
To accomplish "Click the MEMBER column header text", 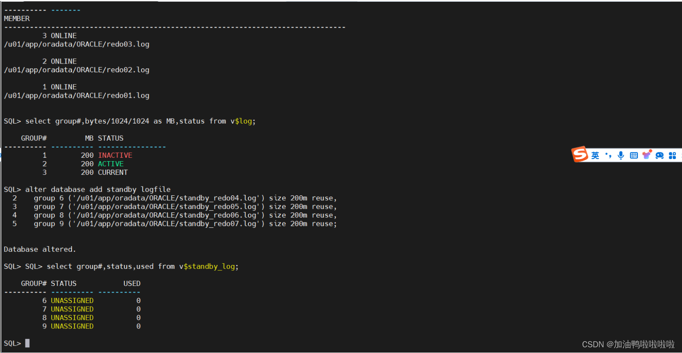I will pos(17,18).
